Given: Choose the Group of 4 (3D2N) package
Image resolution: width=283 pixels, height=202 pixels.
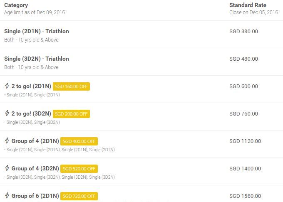Looking at the screenshot, I should click(x=35, y=169).
